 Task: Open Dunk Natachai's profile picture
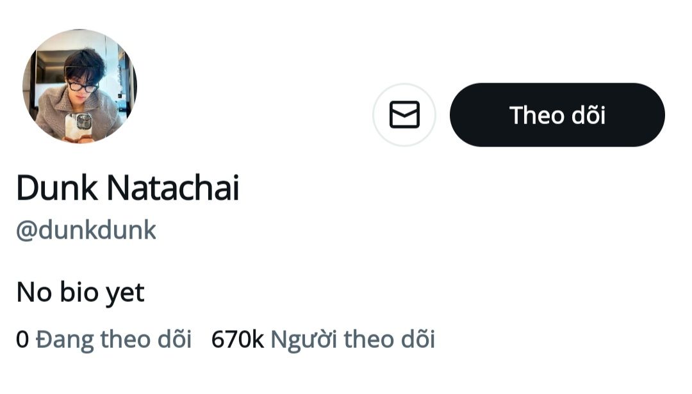79,86
